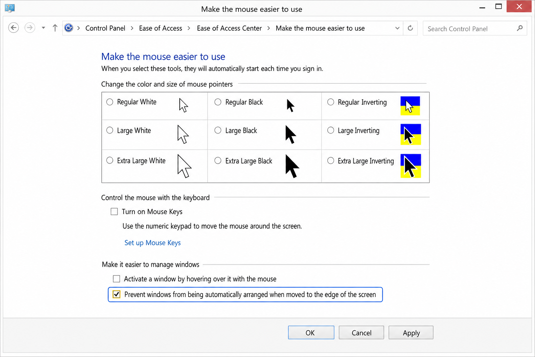
Task: Go up one level with Up arrow
Action: [x=55, y=28]
